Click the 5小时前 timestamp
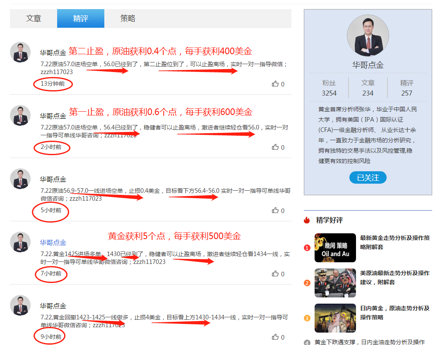This screenshot has width=445, height=345. click(x=51, y=210)
